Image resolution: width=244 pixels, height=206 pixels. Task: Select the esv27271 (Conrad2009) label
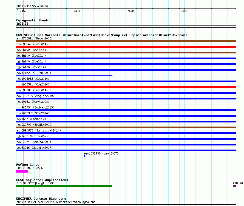[34, 142]
